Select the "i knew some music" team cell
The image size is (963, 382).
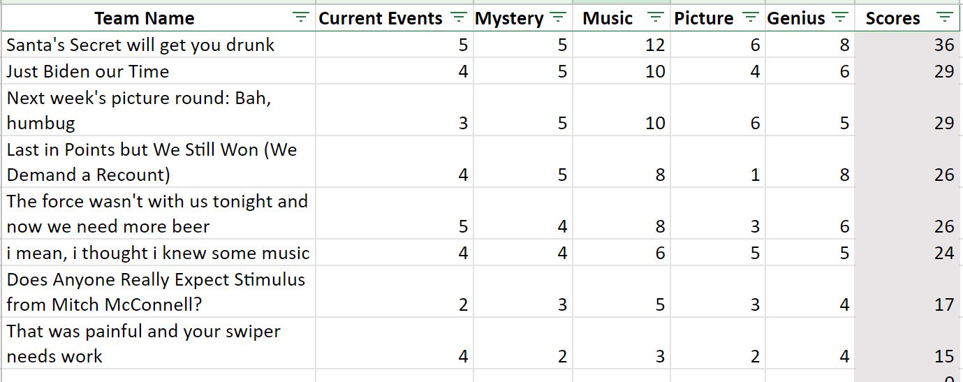[159, 252]
